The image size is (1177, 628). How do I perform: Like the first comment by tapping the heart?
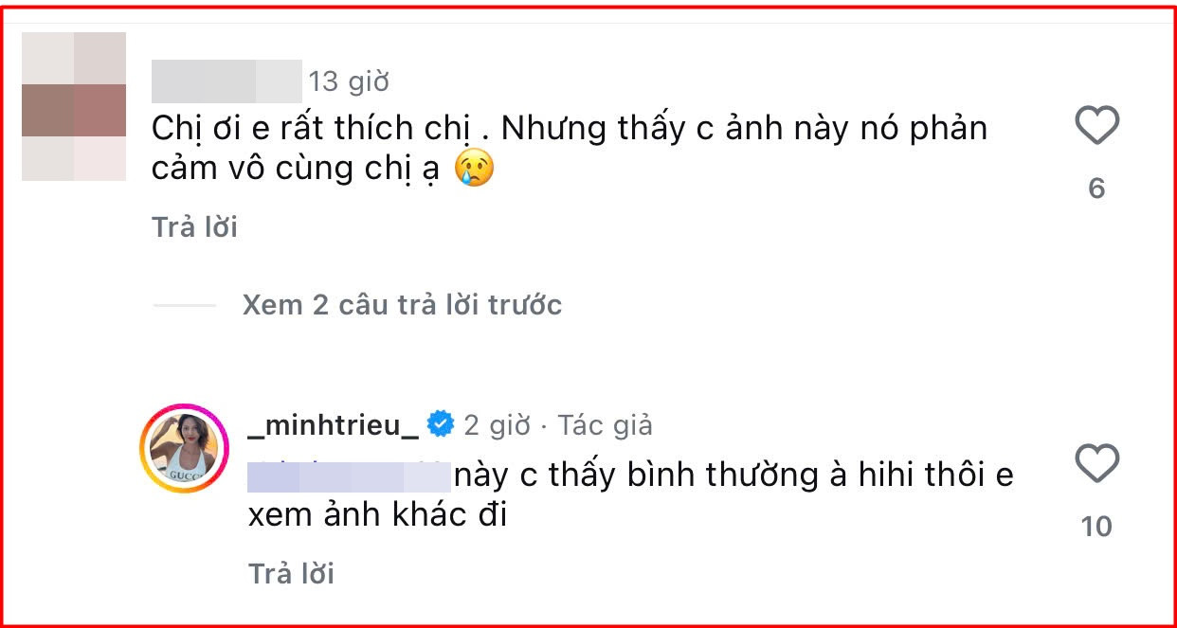pyautogui.click(x=1098, y=123)
